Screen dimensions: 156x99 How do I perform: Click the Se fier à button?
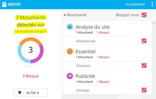[31, 93]
